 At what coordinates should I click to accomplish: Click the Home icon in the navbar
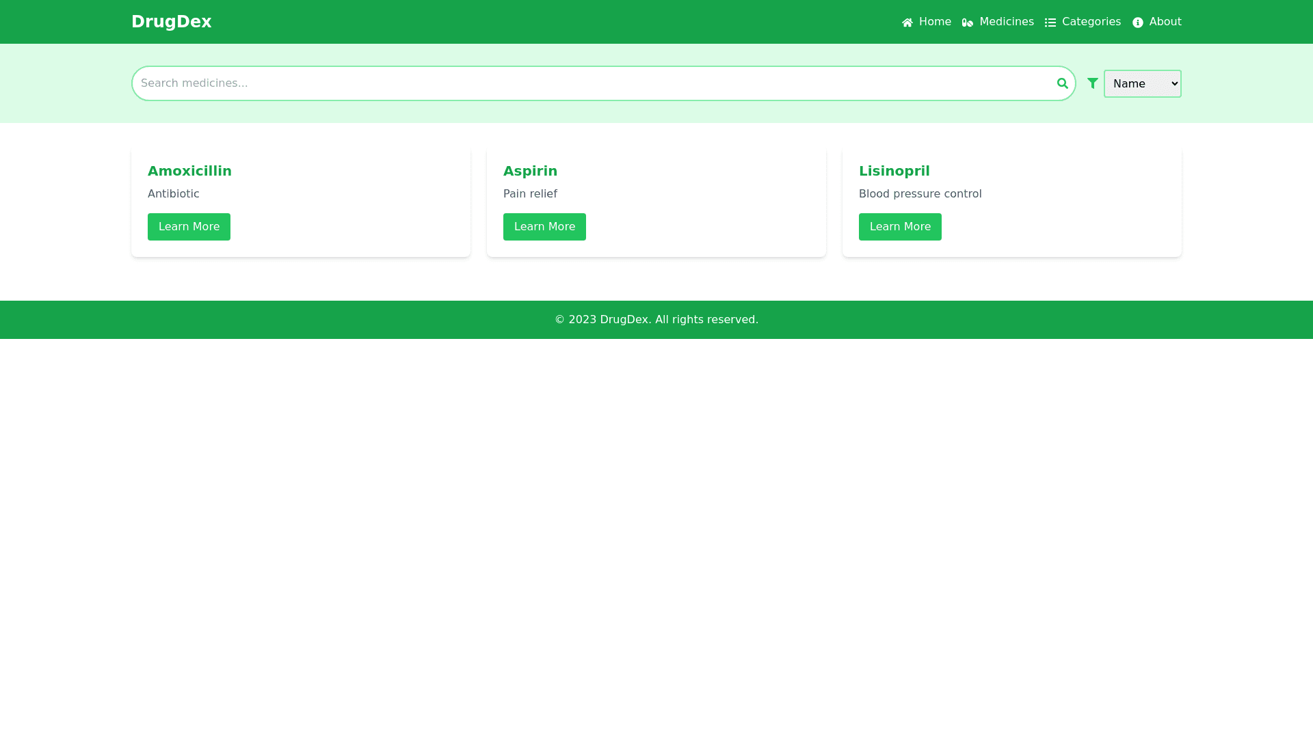pos(907,21)
